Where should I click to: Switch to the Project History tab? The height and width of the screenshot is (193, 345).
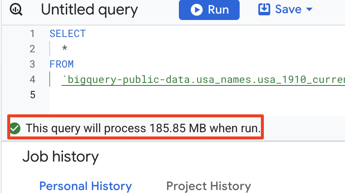pos(208,186)
